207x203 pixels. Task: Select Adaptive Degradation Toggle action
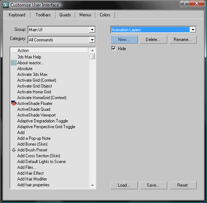pos(43,121)
